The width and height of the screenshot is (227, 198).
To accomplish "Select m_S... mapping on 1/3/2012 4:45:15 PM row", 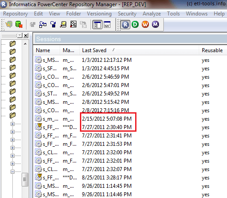I will (x=70, y=69).
